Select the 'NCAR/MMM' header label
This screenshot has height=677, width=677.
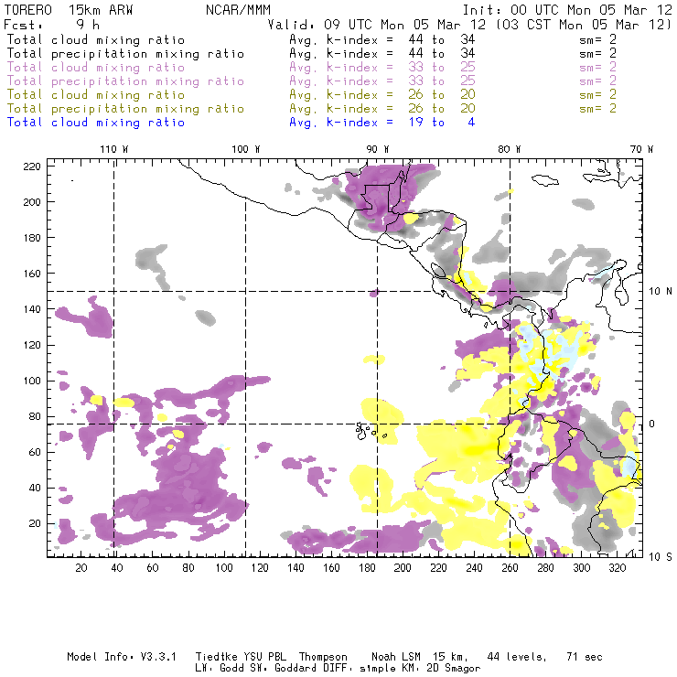click(239, 10)
